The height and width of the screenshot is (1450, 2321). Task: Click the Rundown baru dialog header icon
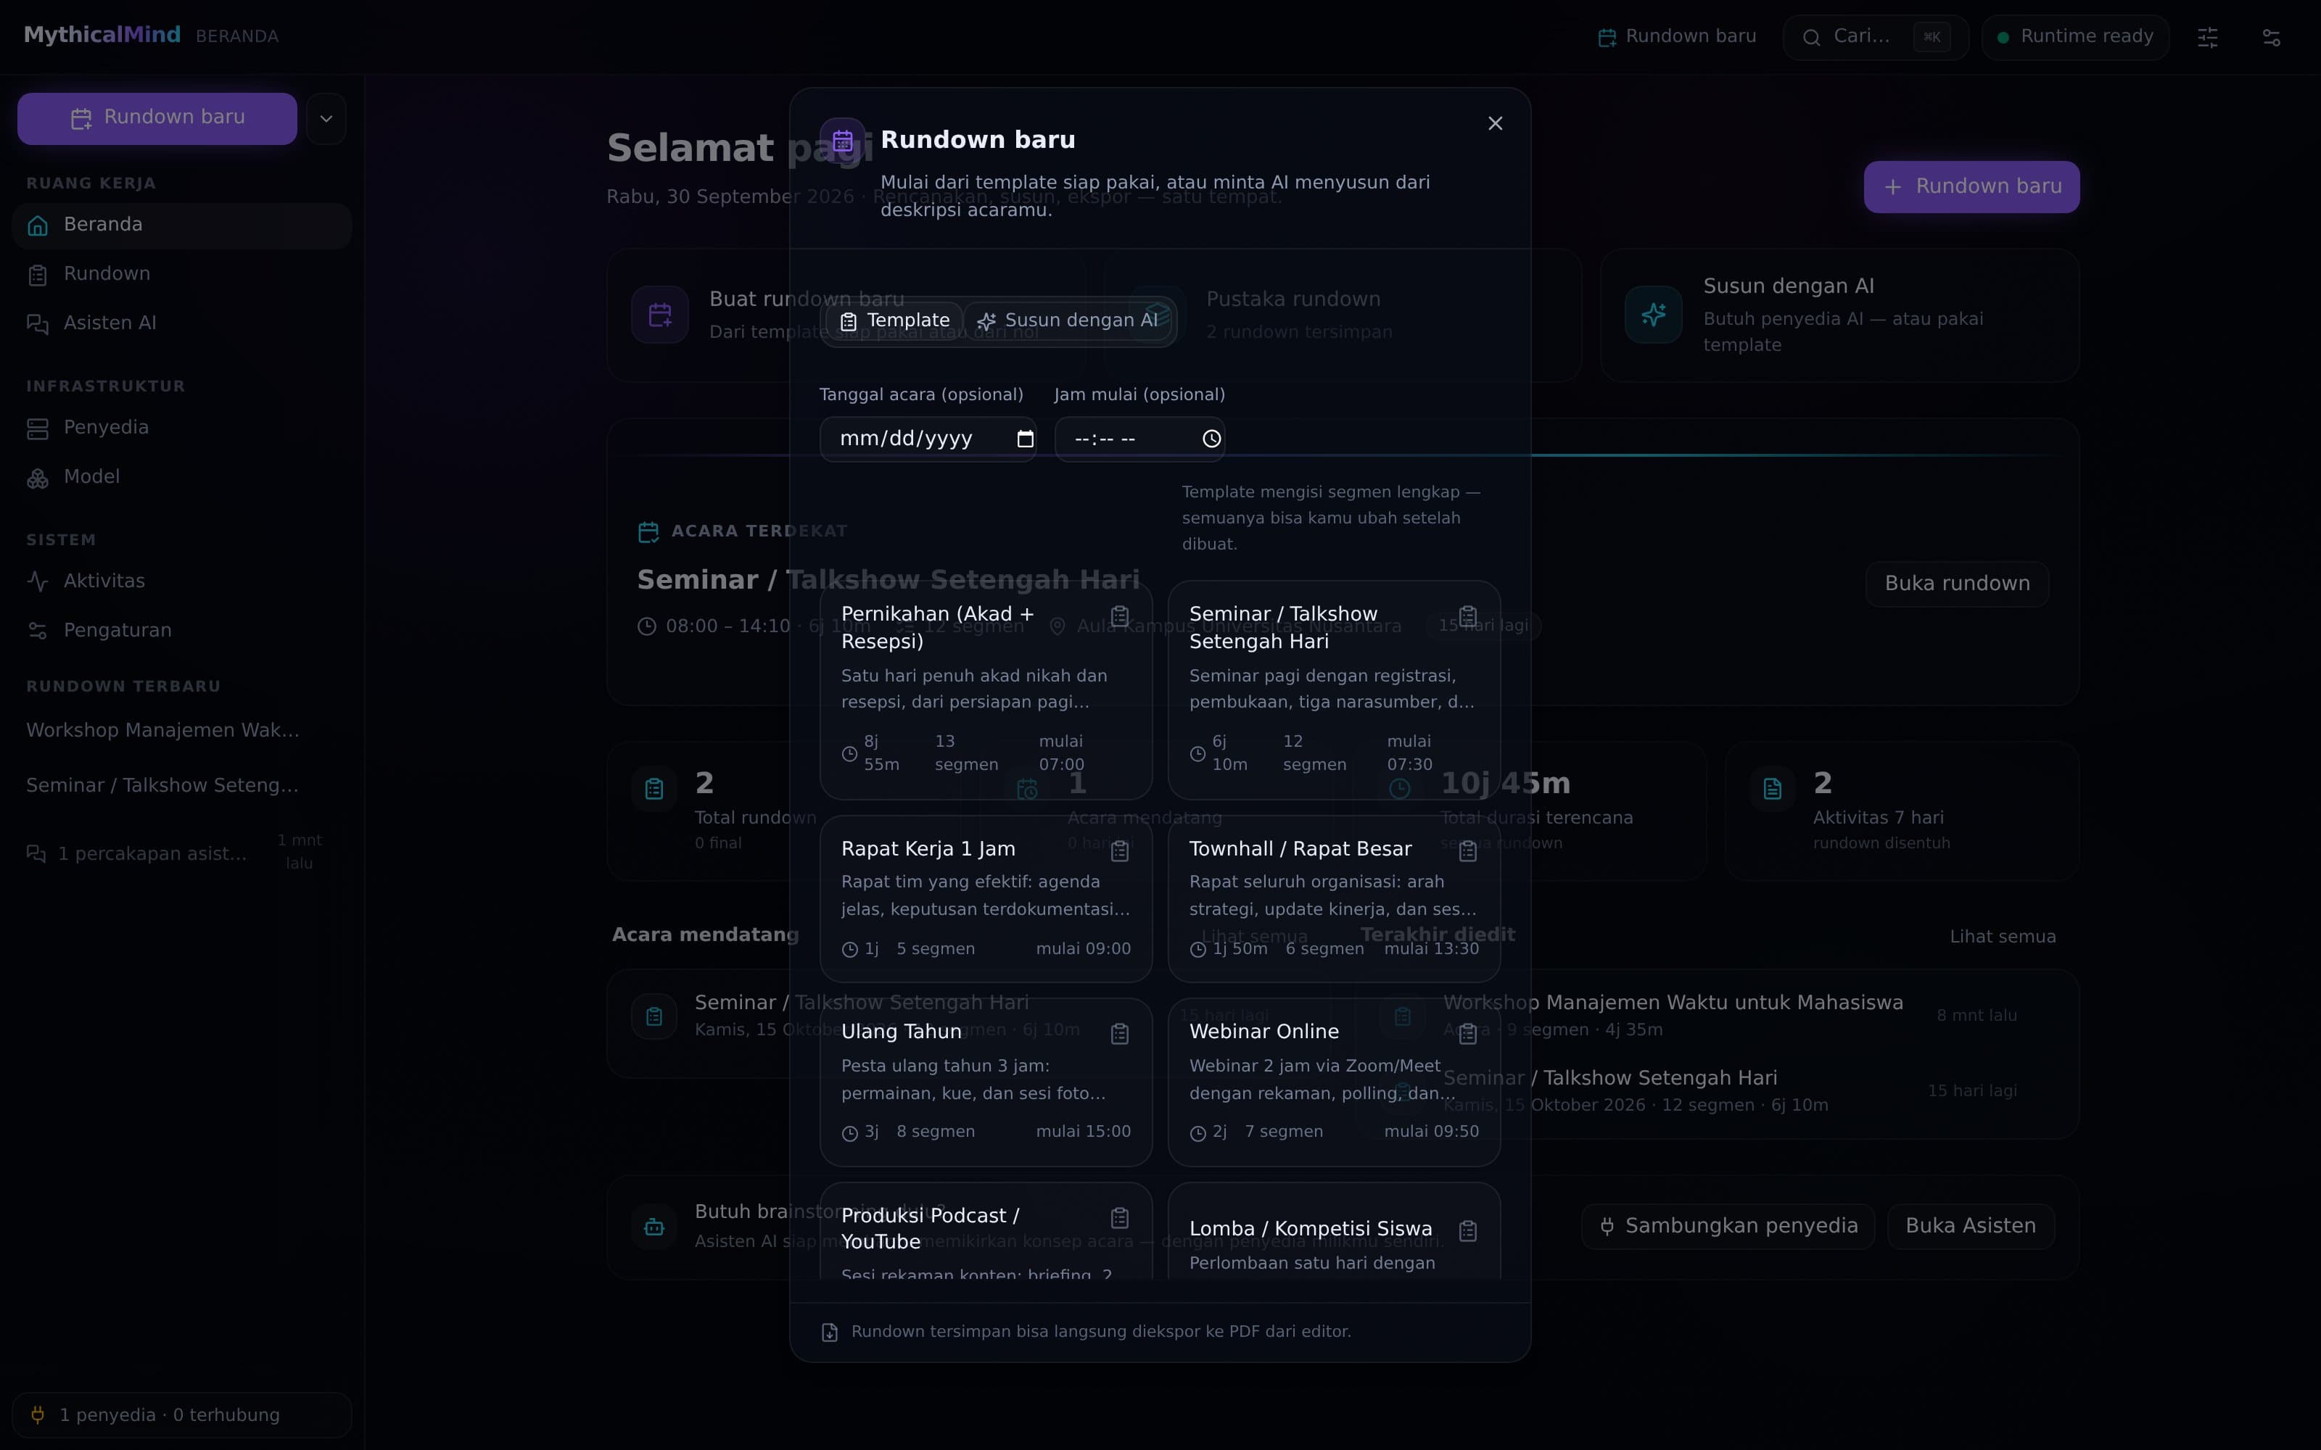coord(842,141)
